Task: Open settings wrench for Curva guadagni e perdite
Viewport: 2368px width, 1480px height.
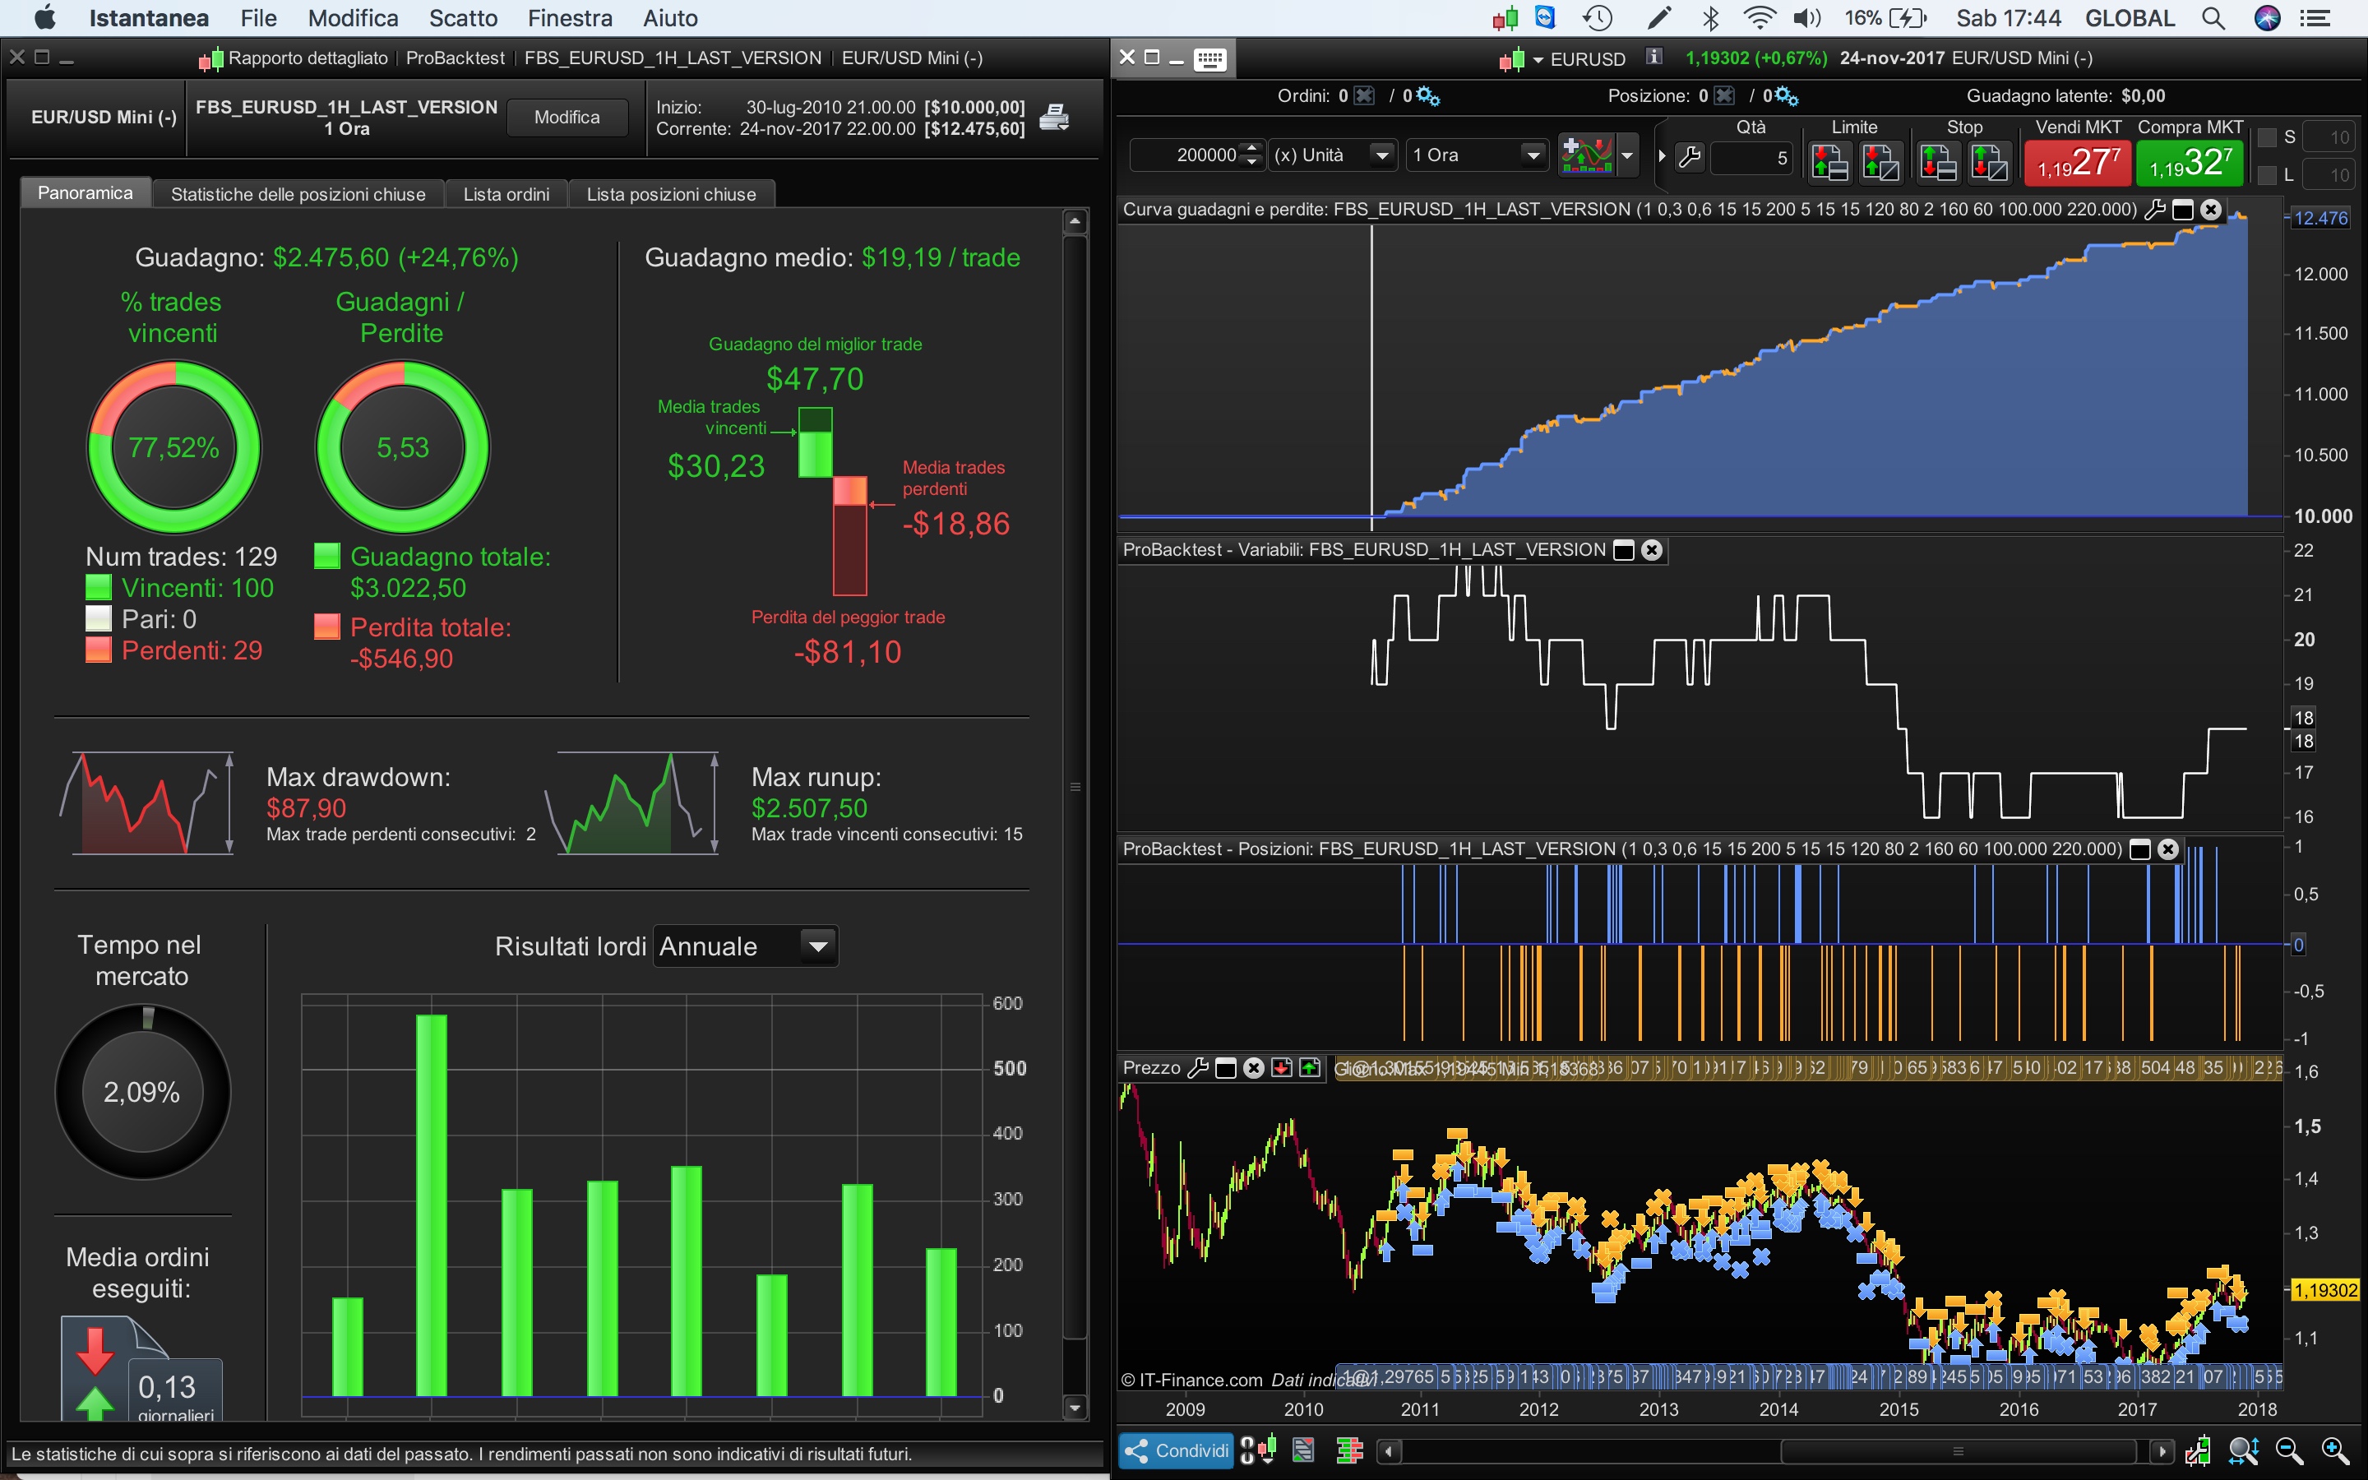Action: pos(2153,210)
